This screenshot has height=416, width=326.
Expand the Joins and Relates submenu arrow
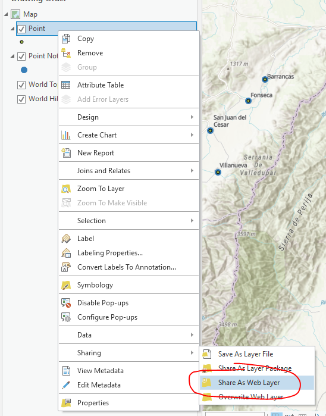point(192,171)
